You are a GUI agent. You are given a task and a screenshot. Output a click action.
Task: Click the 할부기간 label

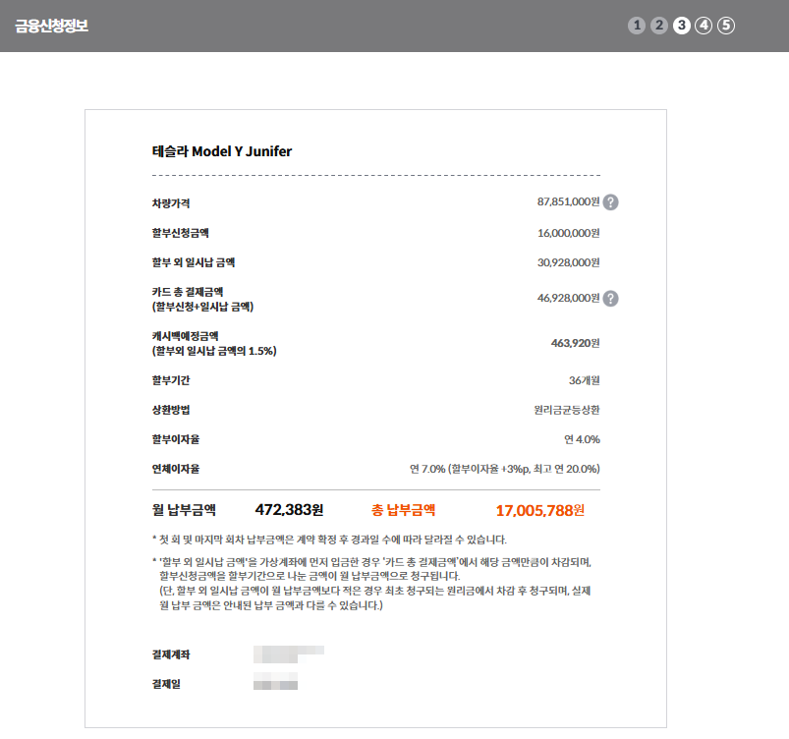pos(171,380)
